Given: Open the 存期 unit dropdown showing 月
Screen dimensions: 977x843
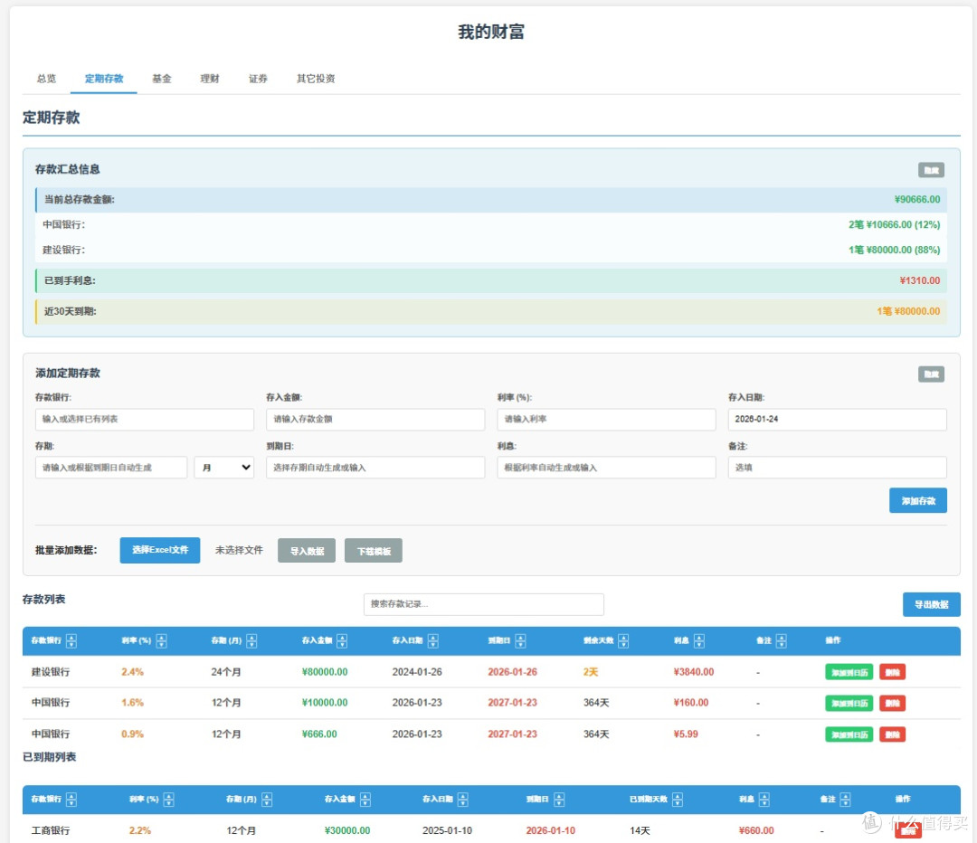Looking at the screenshot, I should coord(224,468).
